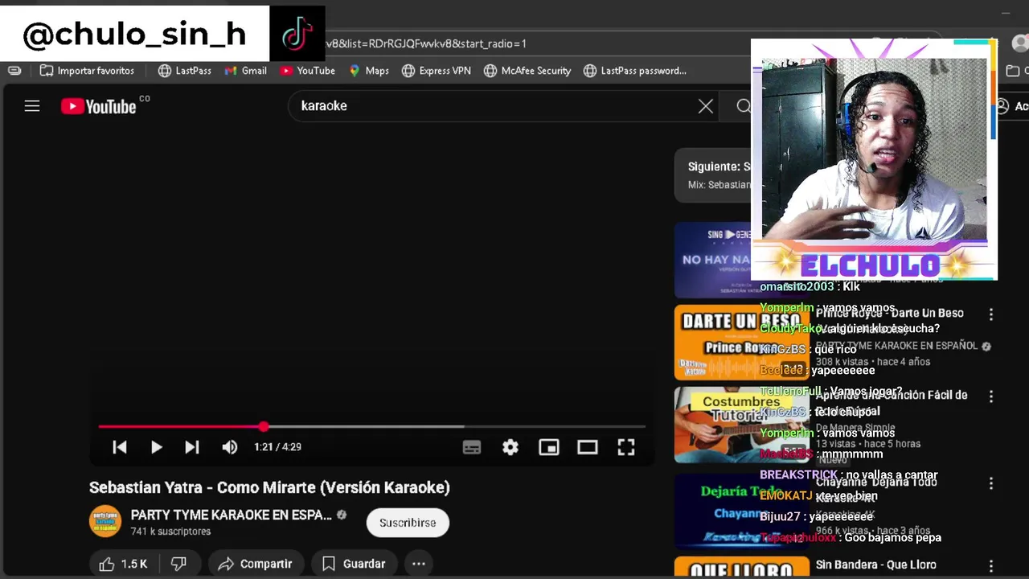The image size is (1029, 579).
Task: Open player settings gear
Action: pyautogui.click(x=510, y=447)
